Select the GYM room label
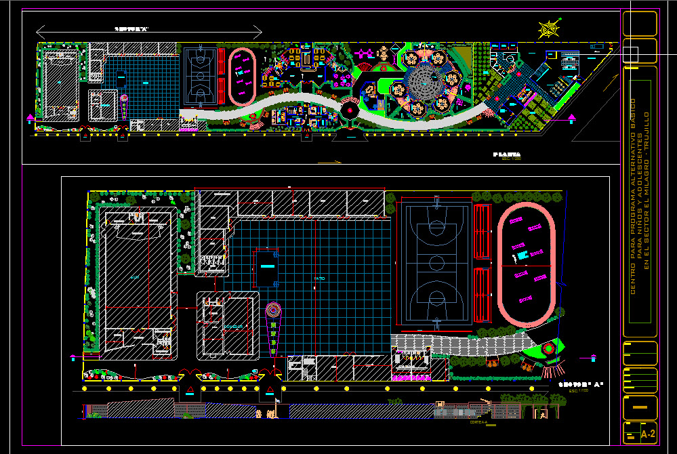The height and width of the screenshot is (454, 677). point(135,277)
